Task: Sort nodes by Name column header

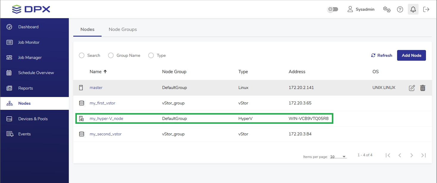Action: pos(96,72)
